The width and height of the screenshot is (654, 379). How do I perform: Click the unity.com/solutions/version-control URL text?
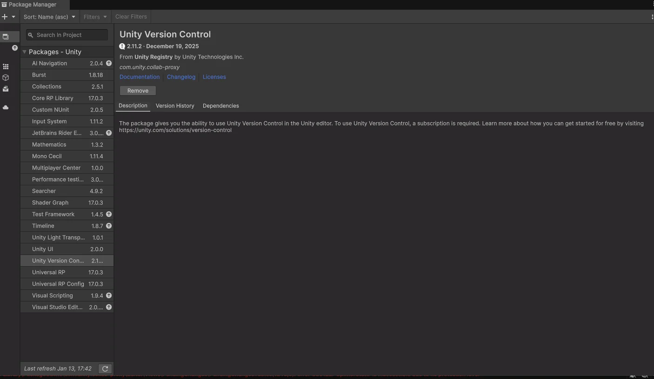pyautogui.click(x=175, y=130)
